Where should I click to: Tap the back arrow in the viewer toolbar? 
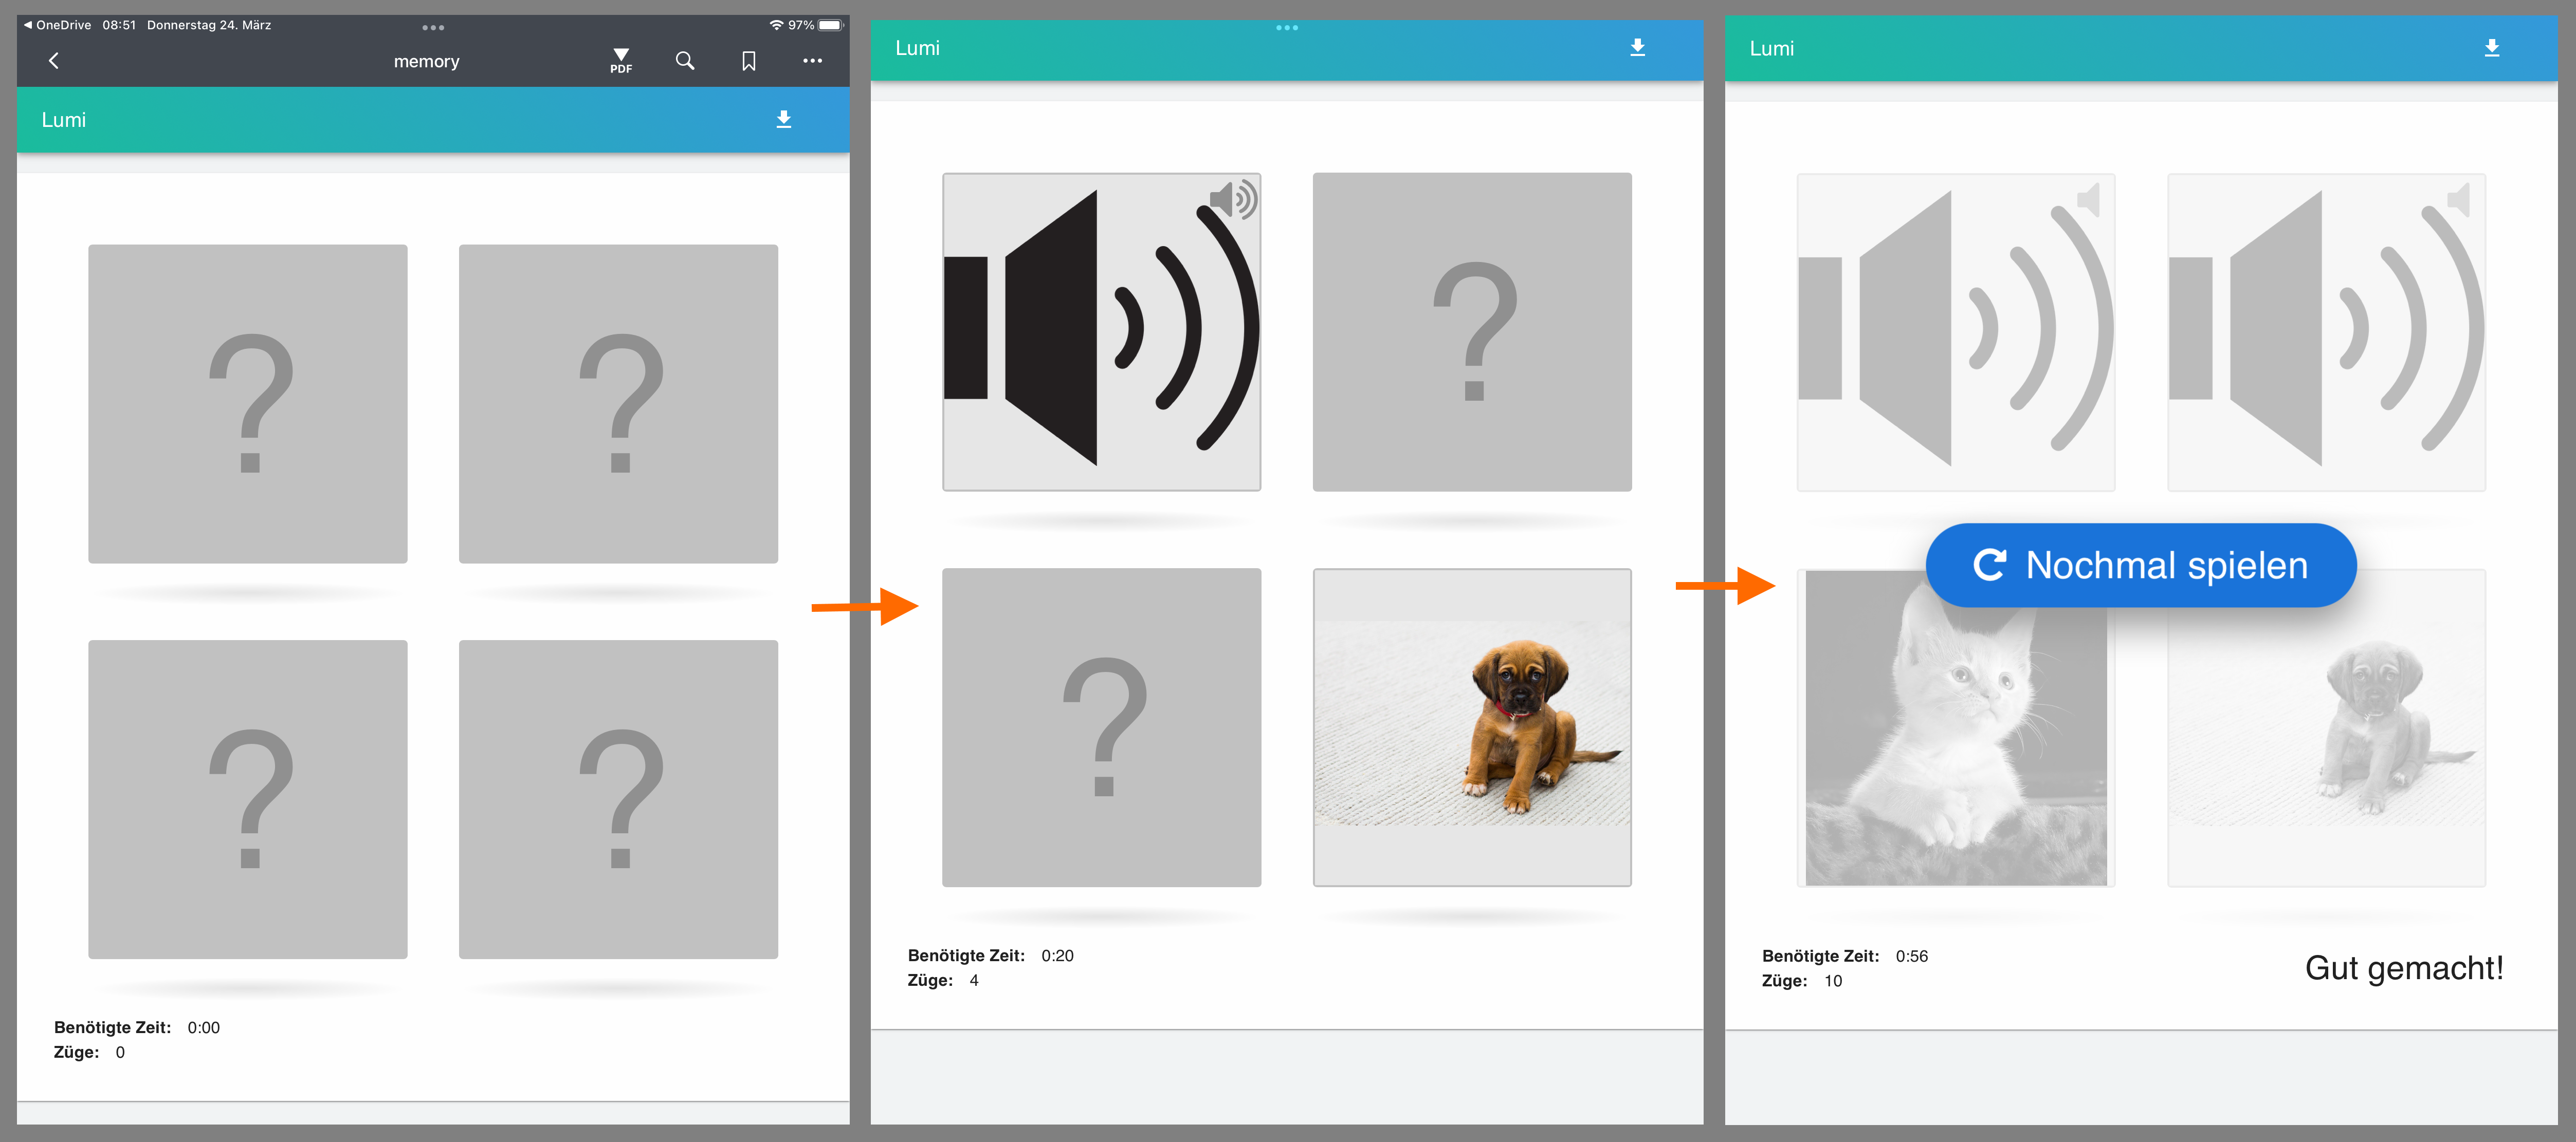point(54,61)
